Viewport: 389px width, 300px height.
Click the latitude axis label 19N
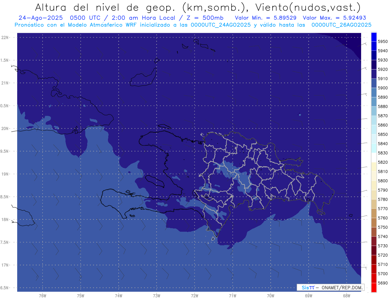coord(5,174)
